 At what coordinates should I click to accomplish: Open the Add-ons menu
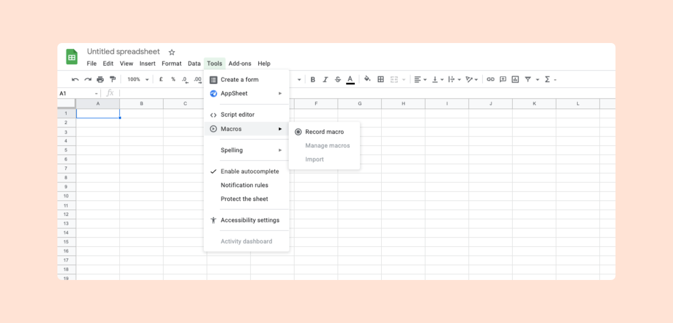240,64
